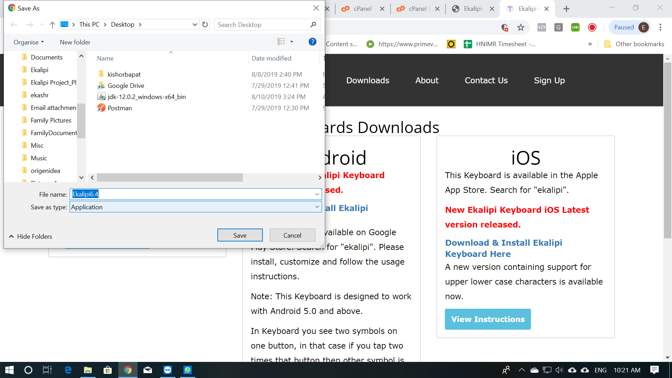Click the up-directory arrow icon
The image size is (672, 378).
click(x=52, y=24)
